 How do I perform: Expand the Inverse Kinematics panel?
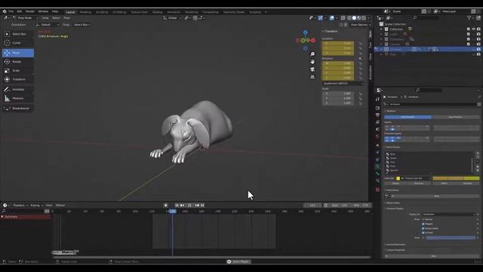point(395,245)
